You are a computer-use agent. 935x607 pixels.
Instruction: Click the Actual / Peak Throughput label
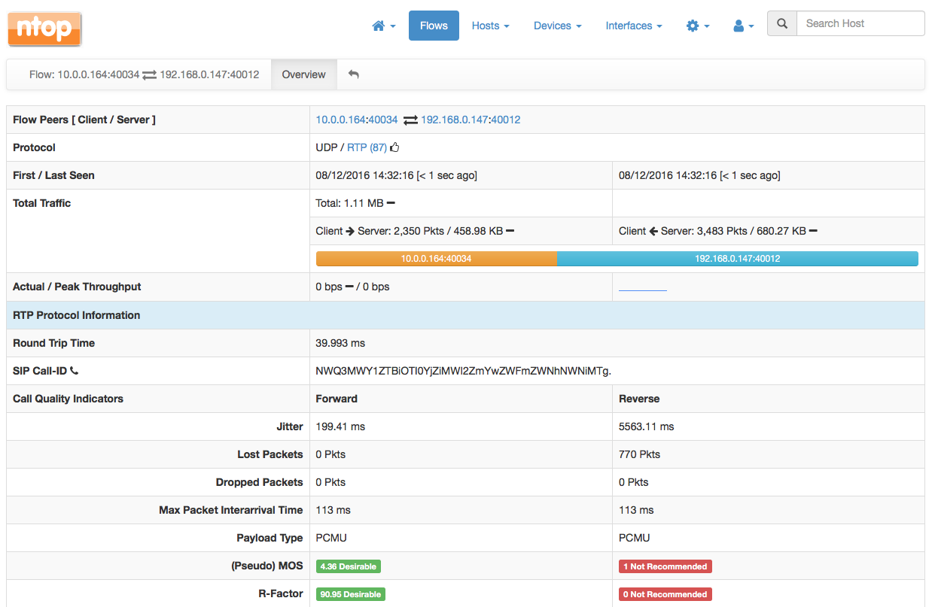tap(77, 287)
